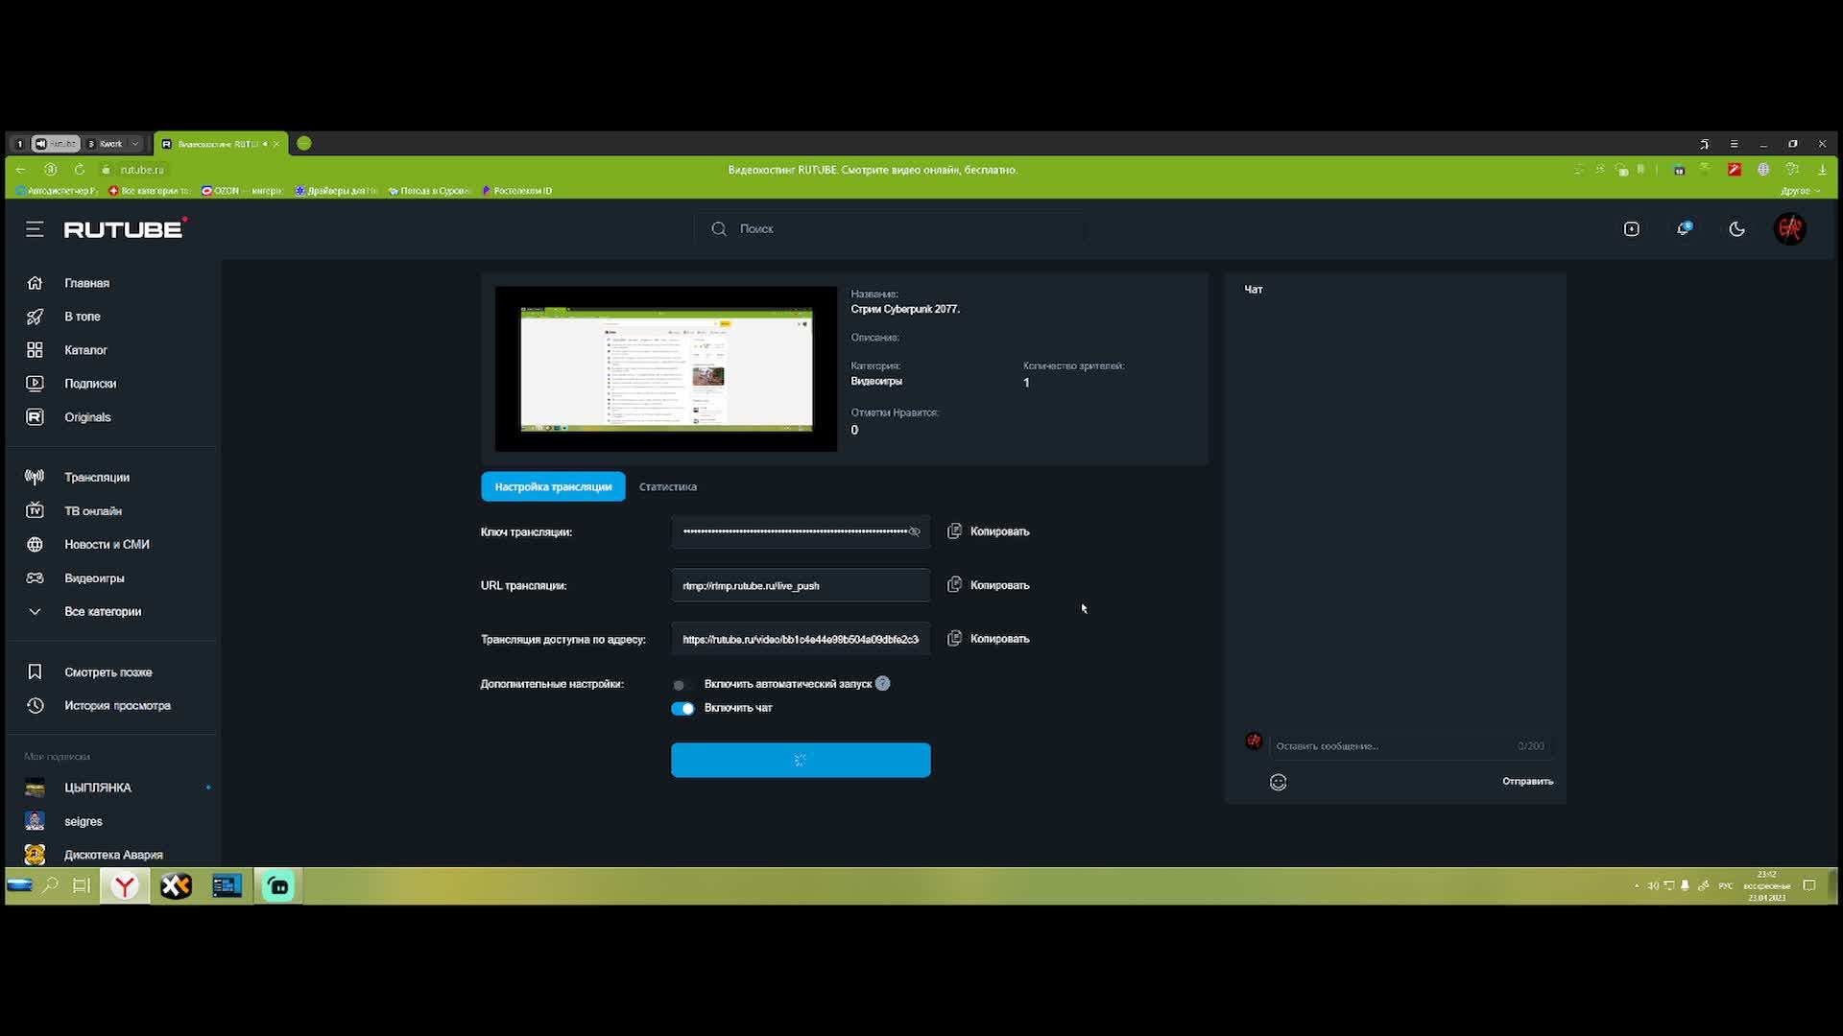Open the auto-start help question mark
The width and height of the screenshot is (1843, 1036).
[x=882, y=684]
